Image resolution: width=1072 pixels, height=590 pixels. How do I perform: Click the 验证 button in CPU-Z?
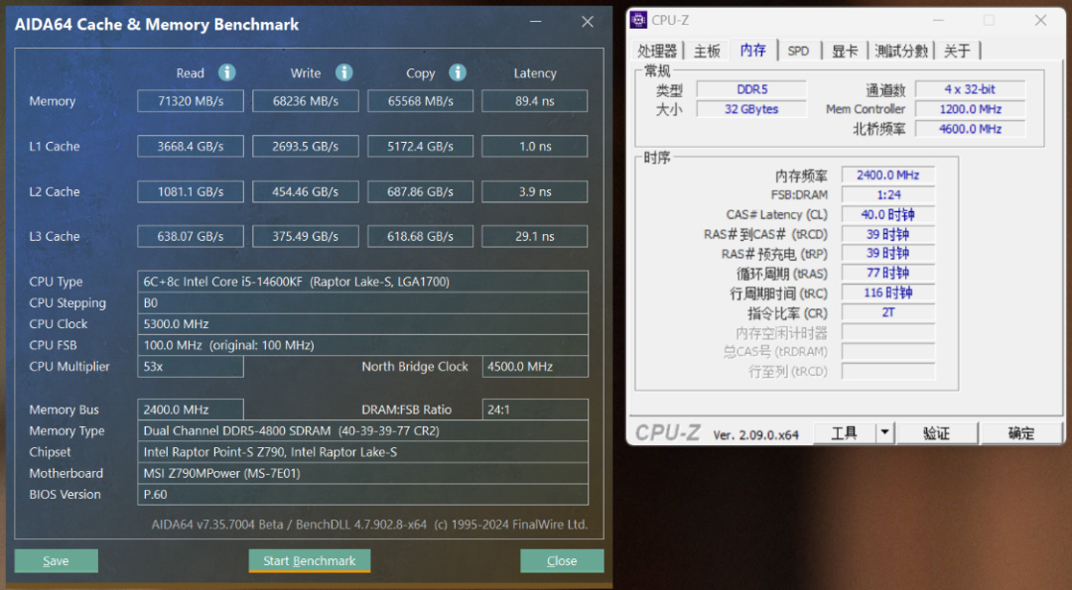(937, 433)
